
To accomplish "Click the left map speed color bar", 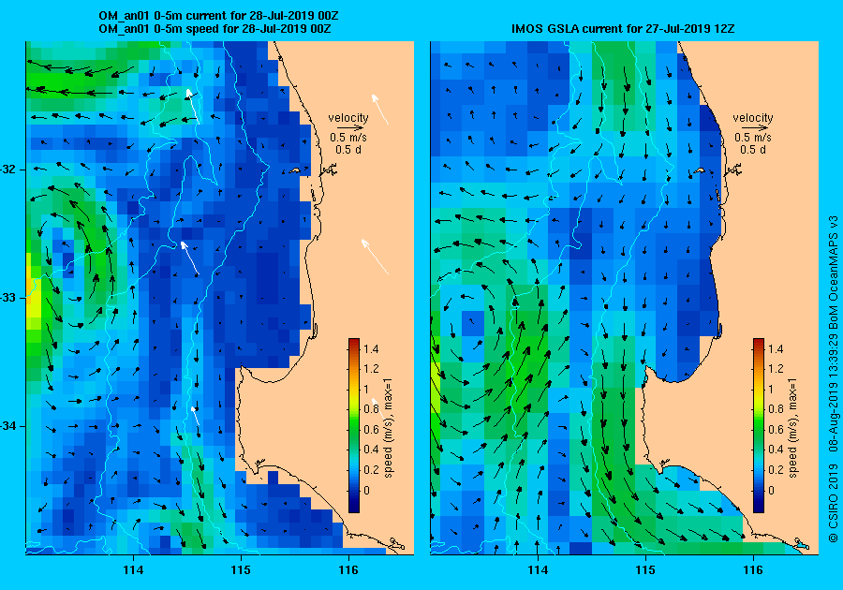I will coord(354,425).
